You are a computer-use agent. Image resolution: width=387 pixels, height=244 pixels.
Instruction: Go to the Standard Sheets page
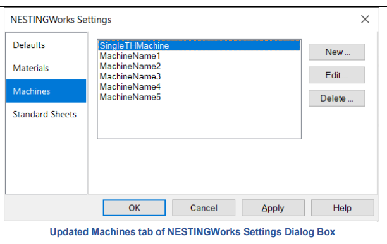coord(46,114)
